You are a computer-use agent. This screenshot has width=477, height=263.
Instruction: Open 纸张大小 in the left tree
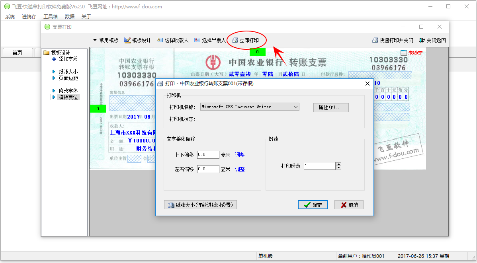click(65, 72)
